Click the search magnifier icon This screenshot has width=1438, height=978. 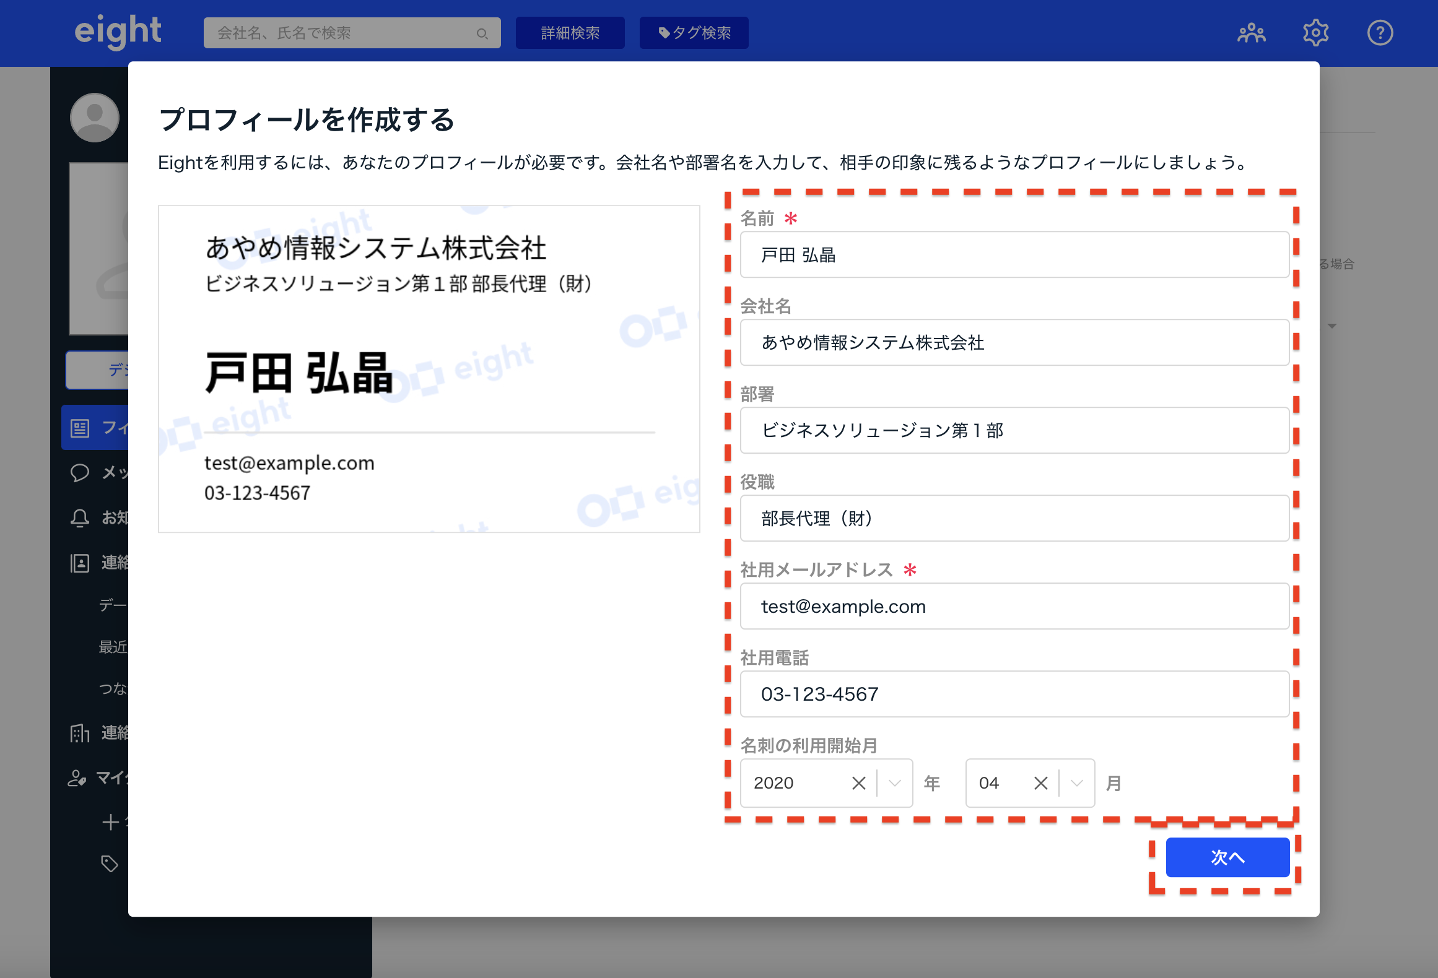(x=482, y=33)
